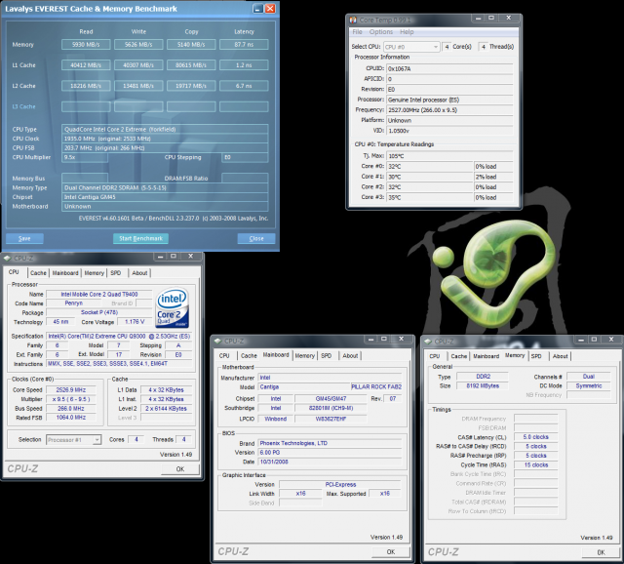624x564 pixels.
Task: Select Cache tab in the CPU-Z Memory window
Action: 459,356
